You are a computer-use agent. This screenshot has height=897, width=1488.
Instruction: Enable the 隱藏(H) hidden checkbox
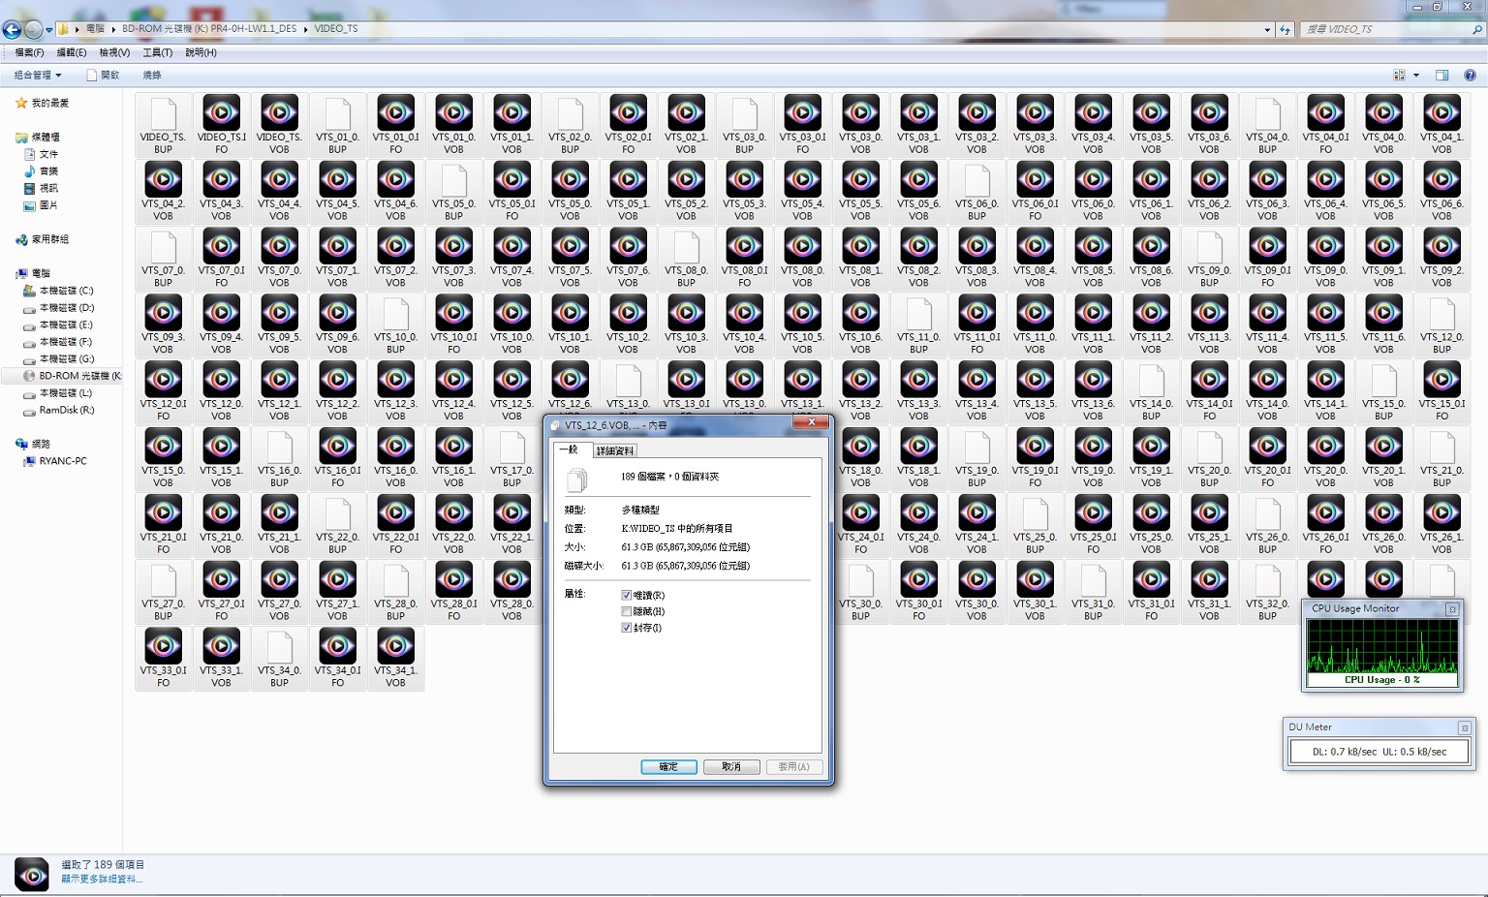click(x=626, y=611)
